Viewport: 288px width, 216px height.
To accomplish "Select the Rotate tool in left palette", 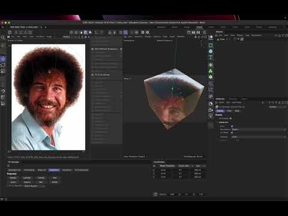I will (3, 65).
